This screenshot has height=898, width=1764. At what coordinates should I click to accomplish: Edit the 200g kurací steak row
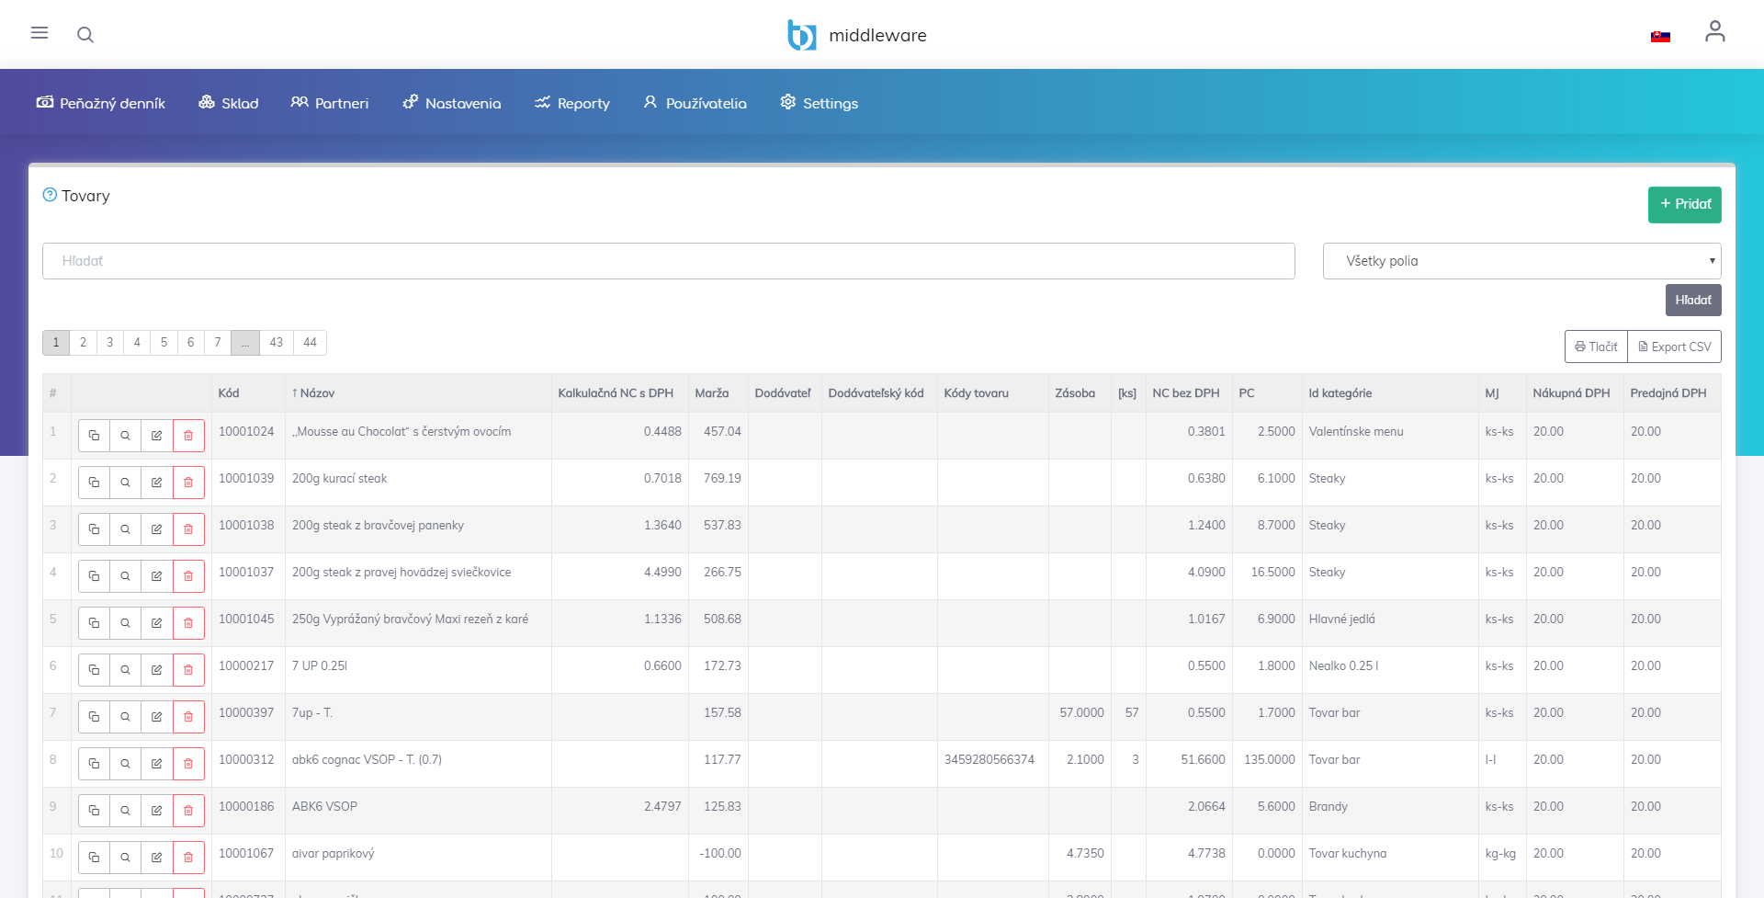pos(156,483)
